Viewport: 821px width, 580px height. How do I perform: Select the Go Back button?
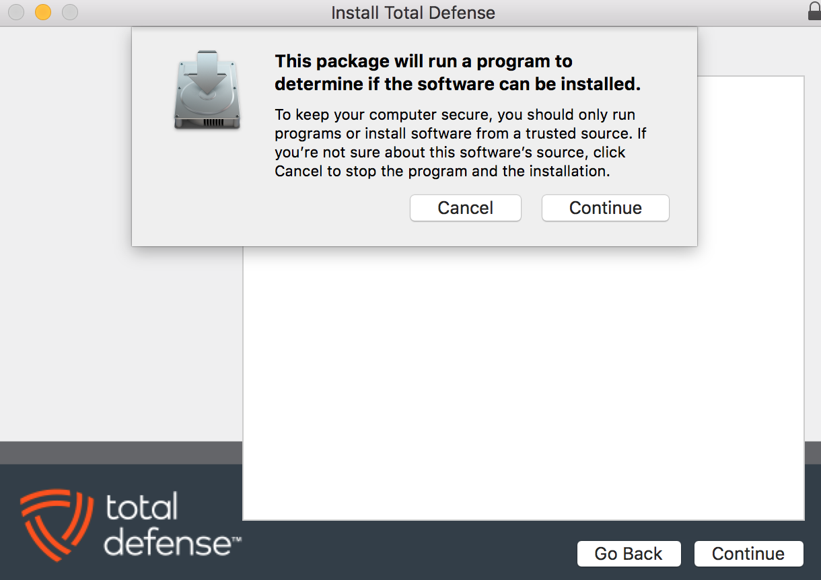629,554
